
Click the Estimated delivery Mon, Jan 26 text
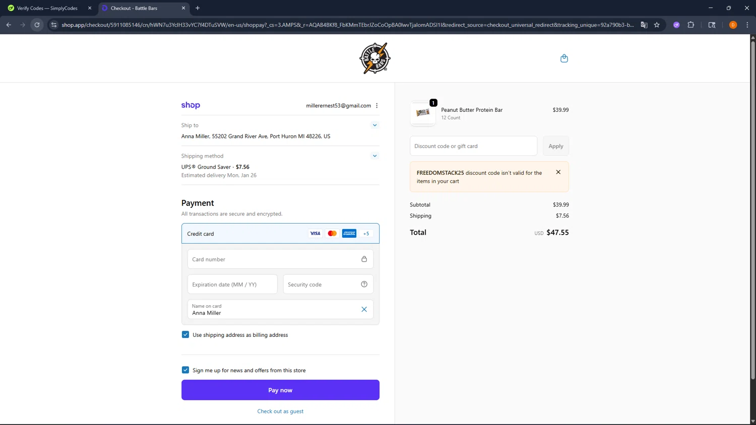click(219, 176)
